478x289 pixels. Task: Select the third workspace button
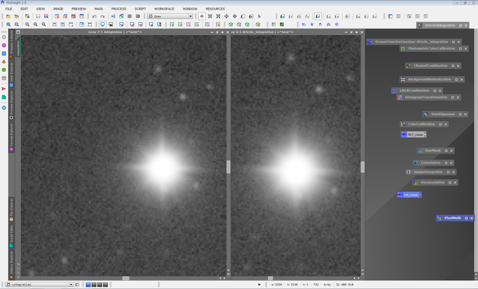(100, 284)
